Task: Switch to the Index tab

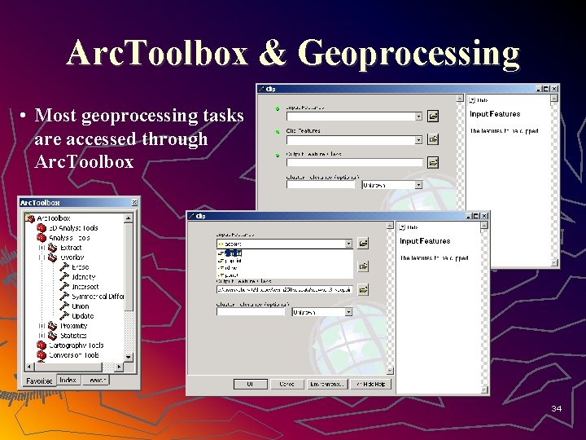Action: pos(68,380)
